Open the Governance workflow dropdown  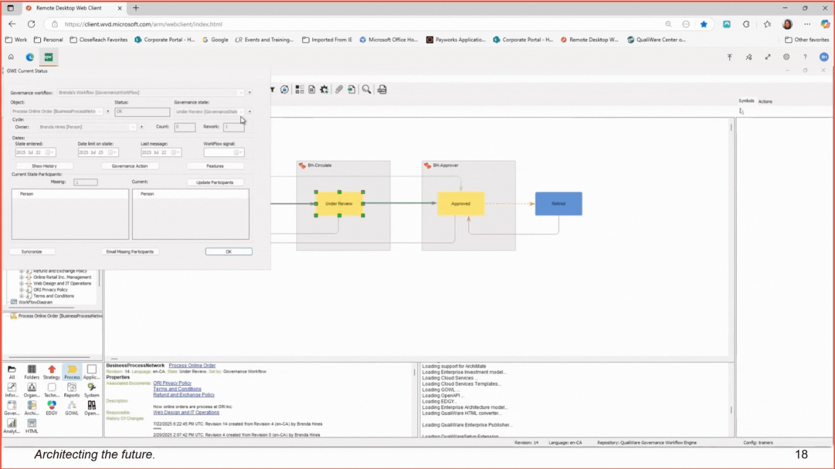(x=241, y=92)
